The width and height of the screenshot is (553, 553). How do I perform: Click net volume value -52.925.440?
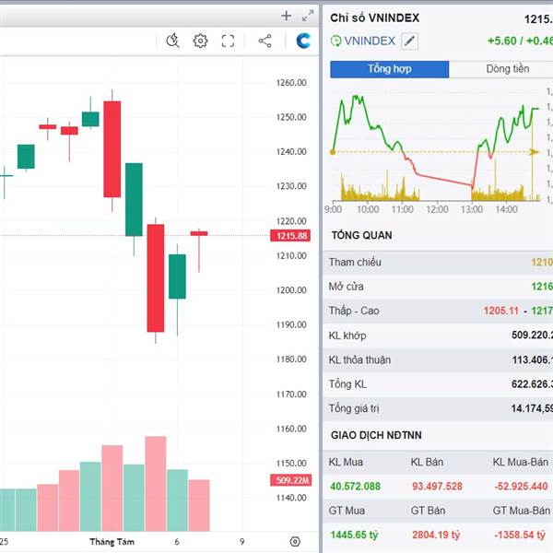[521, 487]
